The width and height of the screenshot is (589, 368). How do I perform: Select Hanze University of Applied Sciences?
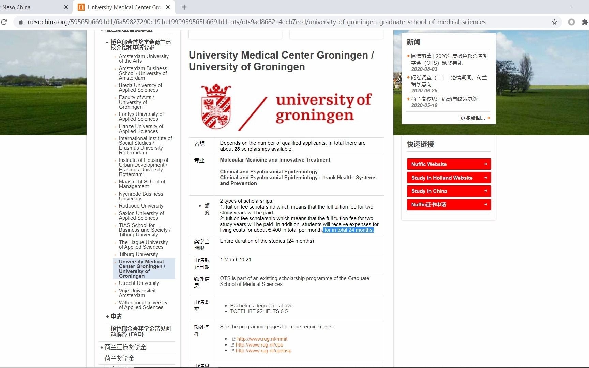coord(141,129)
